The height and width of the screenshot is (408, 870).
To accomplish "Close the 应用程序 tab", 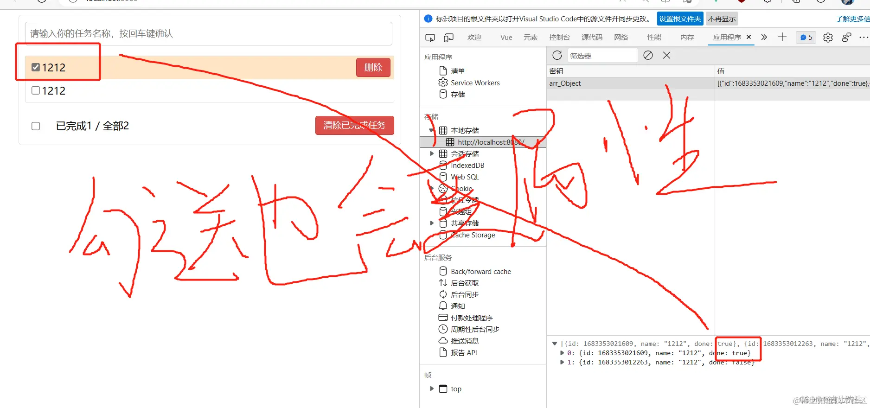I will click(748, 37).
